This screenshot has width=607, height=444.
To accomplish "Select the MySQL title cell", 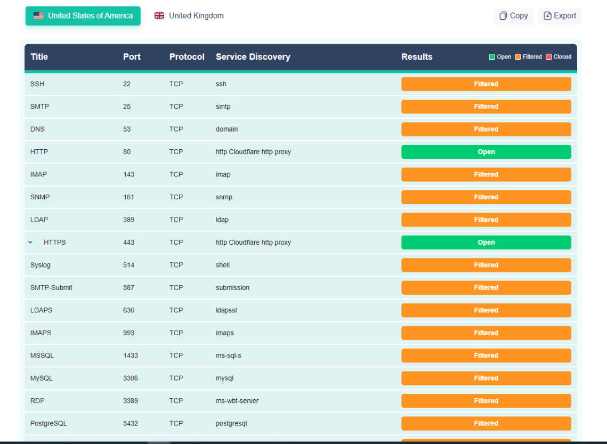I will [x=42, y=378].
